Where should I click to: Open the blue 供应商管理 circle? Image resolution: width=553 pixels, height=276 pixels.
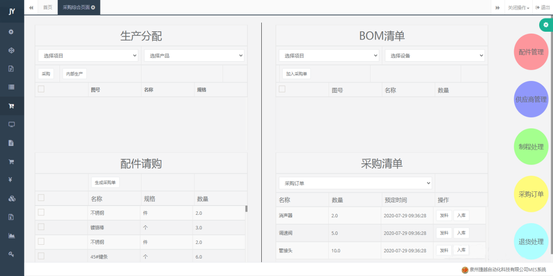(531, 99)
